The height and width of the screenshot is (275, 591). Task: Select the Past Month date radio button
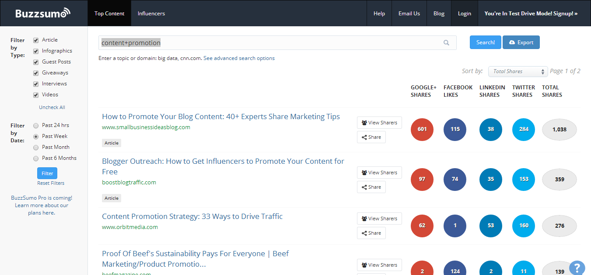tap(36, 148)
